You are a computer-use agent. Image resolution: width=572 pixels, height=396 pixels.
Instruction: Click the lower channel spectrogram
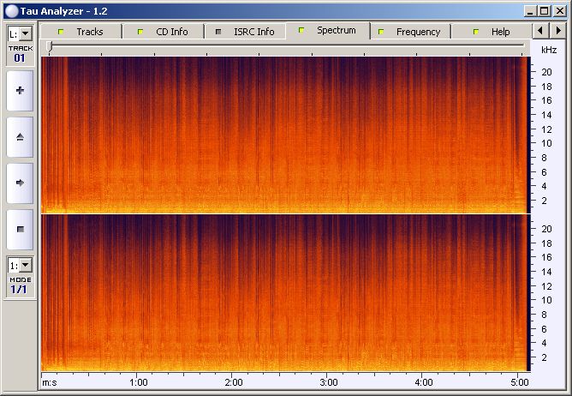(283, 291)
